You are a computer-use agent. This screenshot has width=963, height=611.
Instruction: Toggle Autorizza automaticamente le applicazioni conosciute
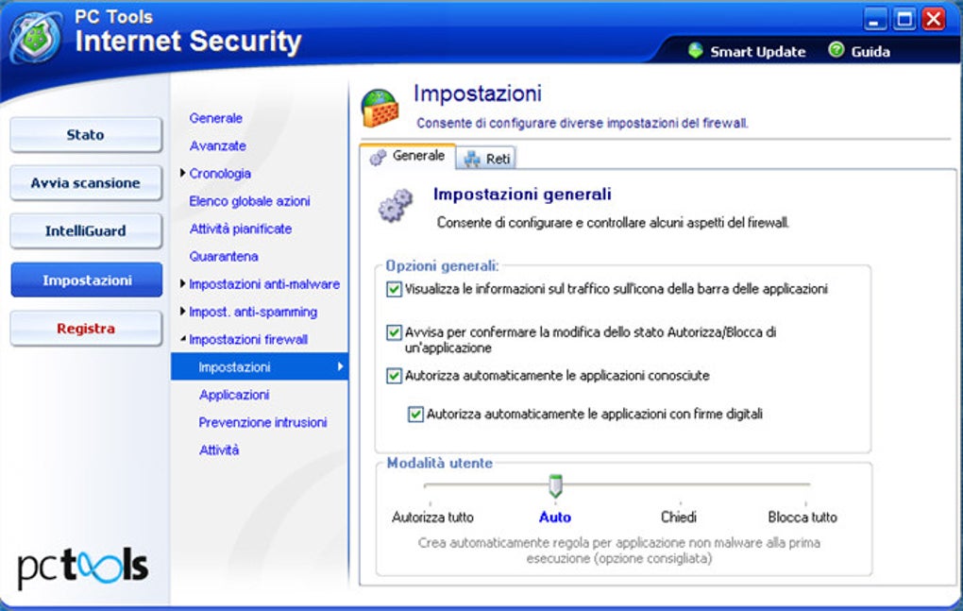[x=394, y=375]
